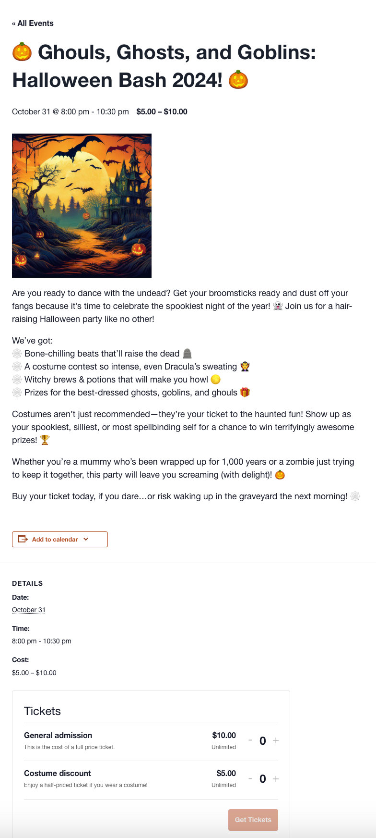Click the pumpkin emoji after "Bash 2024!"

point(238,80)
